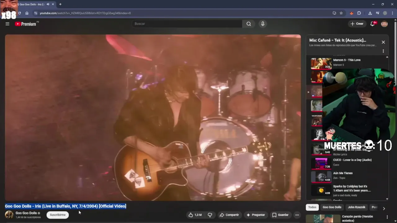Close the Mix playlist panel

pos(383,42)
